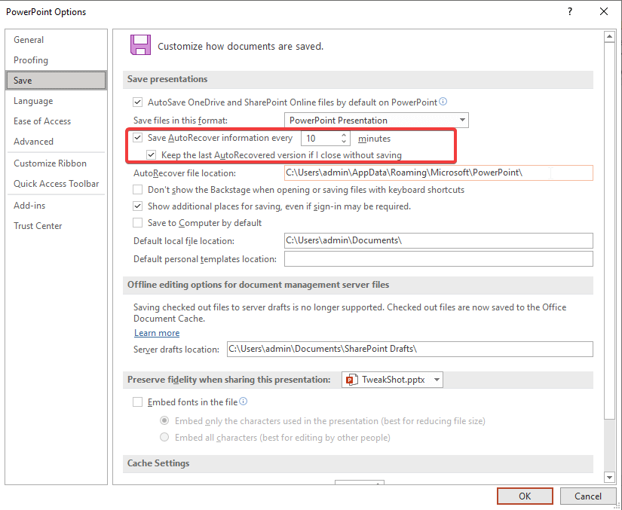Viewport: 622px width, 510px height.
Task: Toggle Show additional places for saving checkbox
Action: coord(137,206)
